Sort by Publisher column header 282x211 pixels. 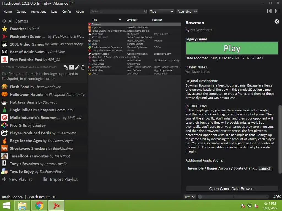157,20
